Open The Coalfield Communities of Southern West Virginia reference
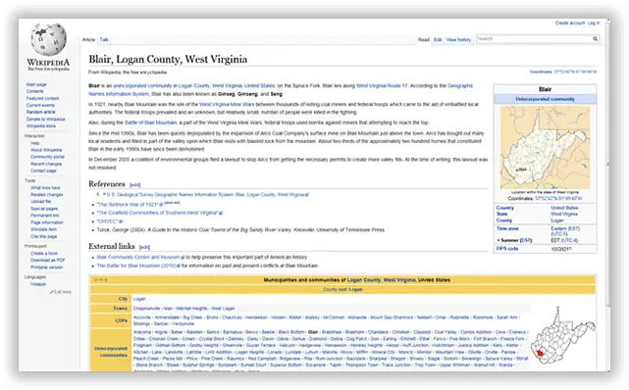The width and height of the screenshot is (629, 390). tap(157, 213)
